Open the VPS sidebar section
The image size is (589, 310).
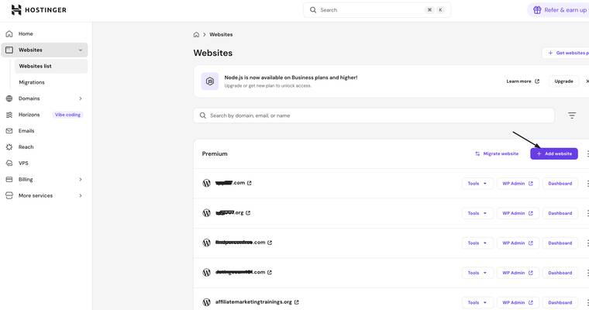pyautogui.click(x=23, y=164)
